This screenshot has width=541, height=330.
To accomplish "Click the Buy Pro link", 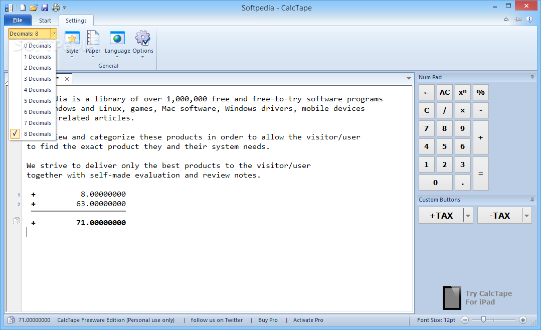I will point(268,320).
